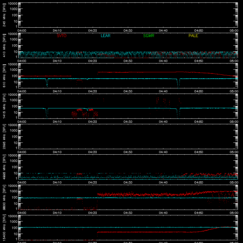This screenshot has width=243, height=243.
Task: Click 04:40 time label under 4995 MHz panel
Action: (163, 183)
